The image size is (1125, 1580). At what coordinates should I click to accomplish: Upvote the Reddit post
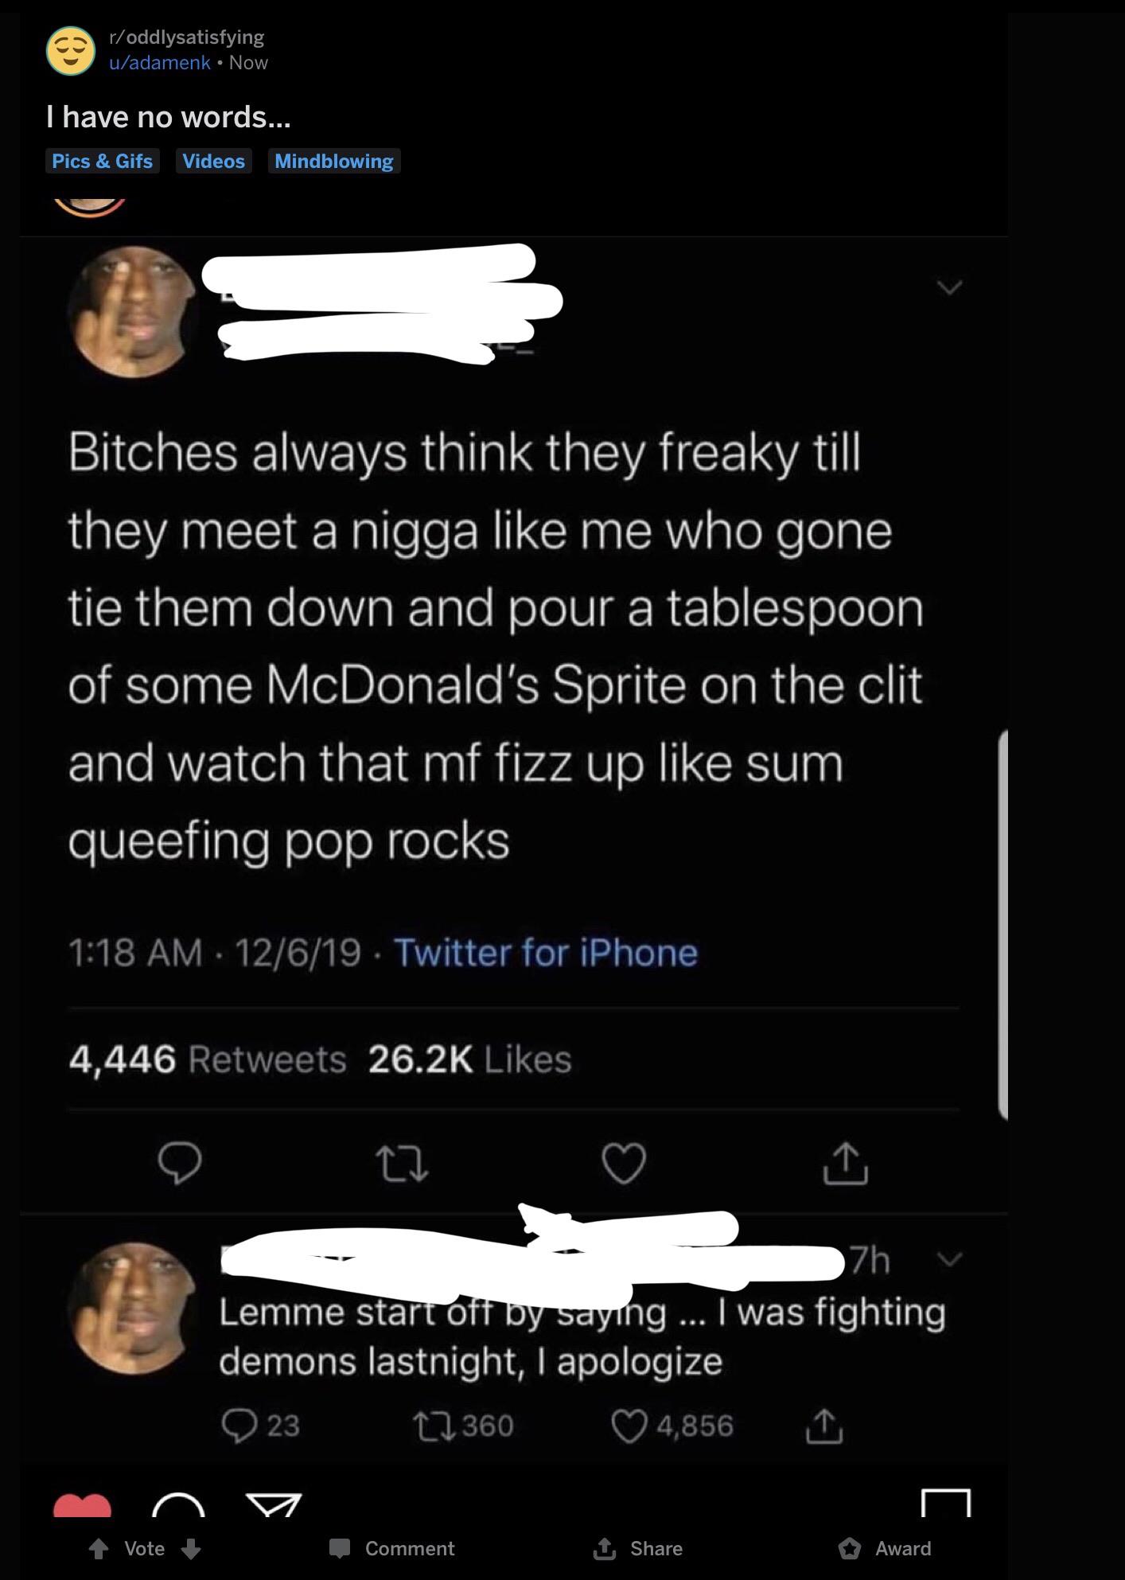tap(99, 1548)
